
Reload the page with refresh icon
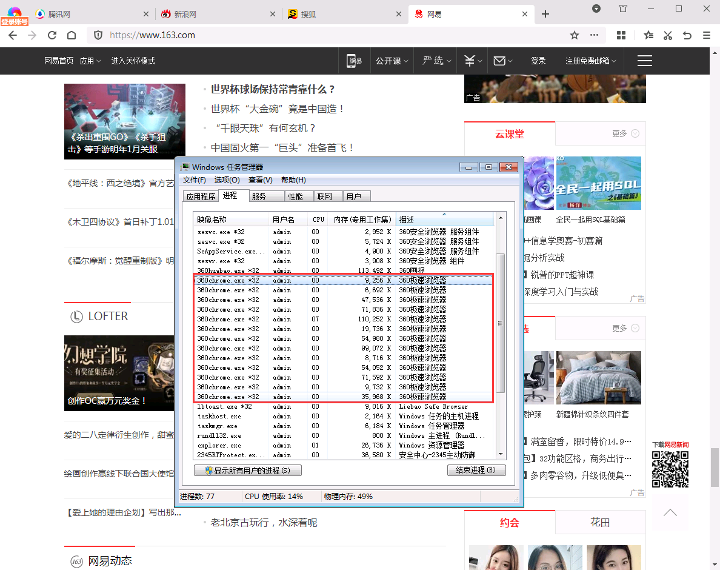coord(52,35)
